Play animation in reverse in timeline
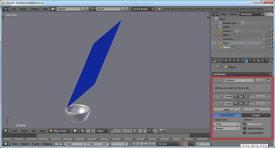The image size is (275, 148). [x=142, y=144]
